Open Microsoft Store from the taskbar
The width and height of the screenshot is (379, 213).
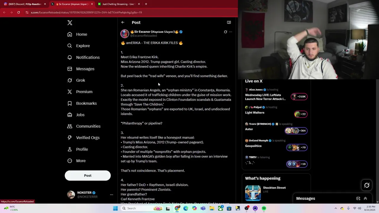(x=229, y=208)
